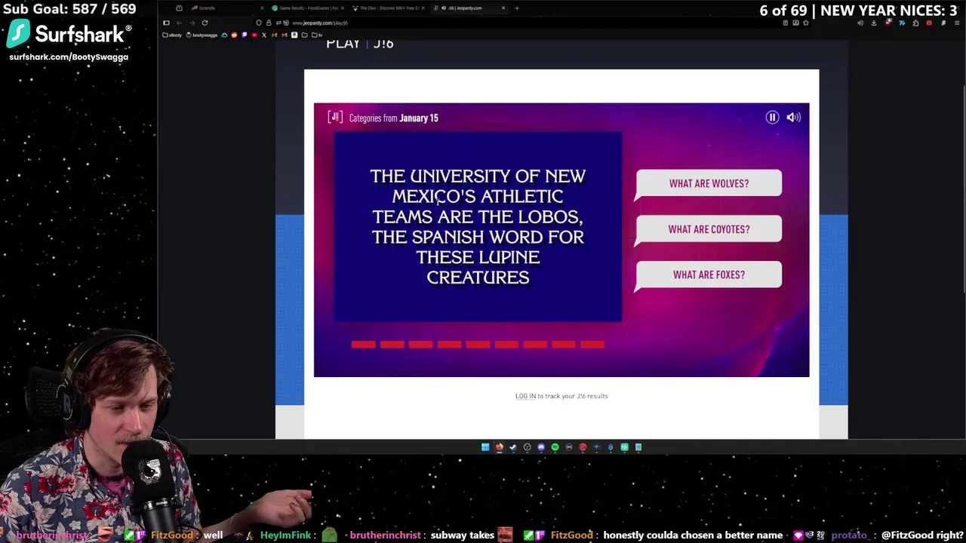
Task: Open Spotify from the taskbar
Action: tap(555, 447)
